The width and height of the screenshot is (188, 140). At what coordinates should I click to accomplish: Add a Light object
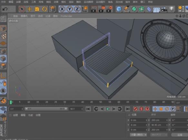click(x=172, y=9)
